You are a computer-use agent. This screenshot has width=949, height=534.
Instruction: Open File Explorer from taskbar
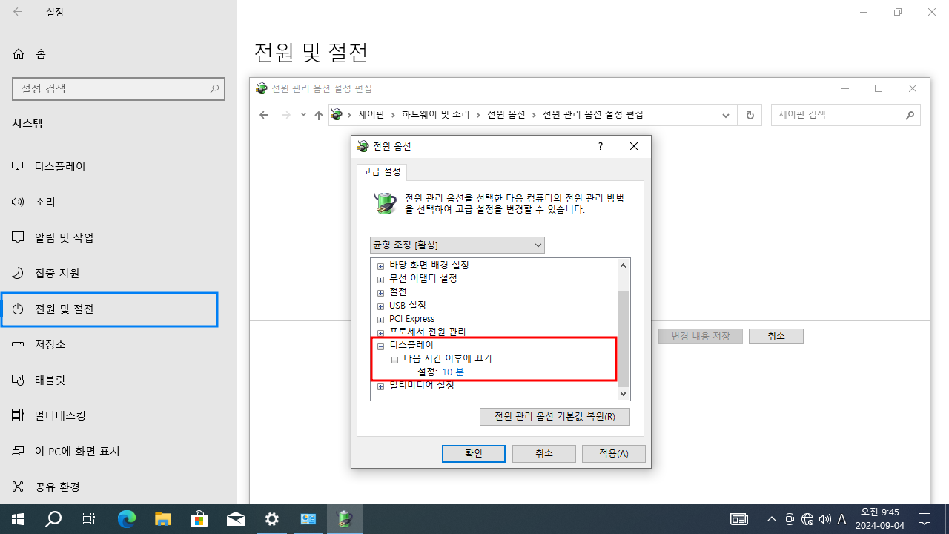162,519
